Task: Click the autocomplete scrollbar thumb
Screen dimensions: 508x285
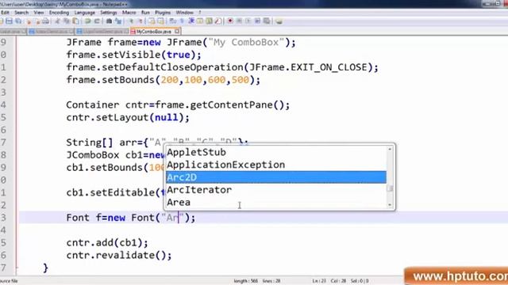Action: pos(390,188)
